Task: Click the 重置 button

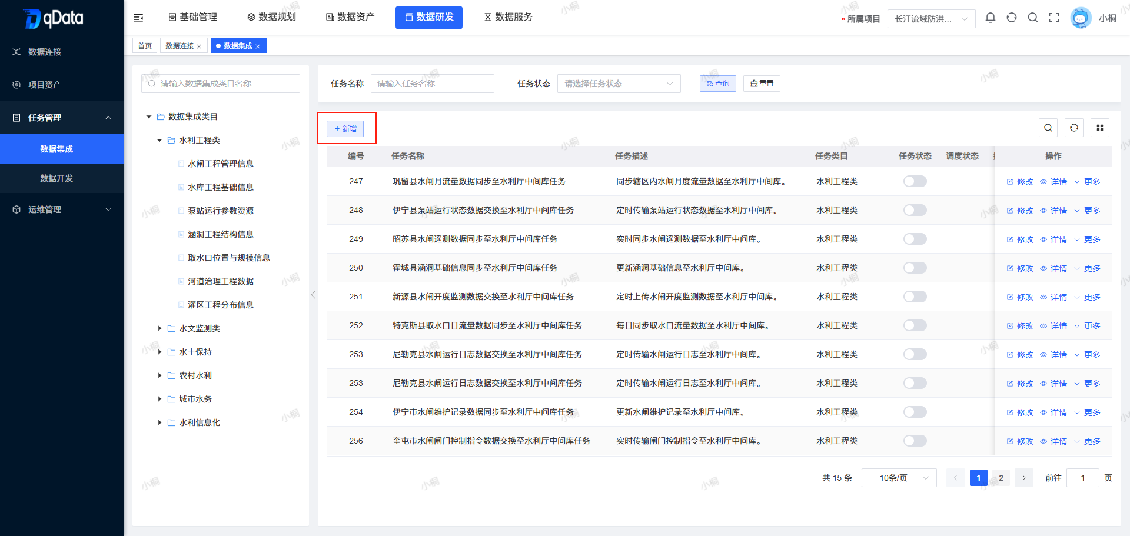Action: click(x=762, y=84)
